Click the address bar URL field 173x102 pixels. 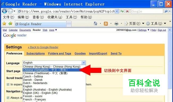pos(67,11)
